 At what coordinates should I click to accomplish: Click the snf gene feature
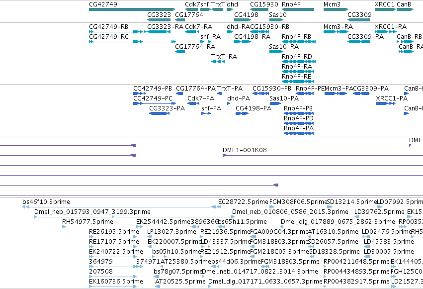pos(206,9)
